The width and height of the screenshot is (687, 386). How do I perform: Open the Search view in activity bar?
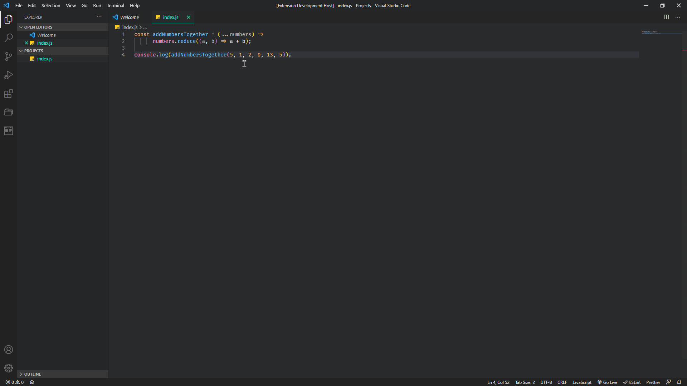tap(9, 38)
